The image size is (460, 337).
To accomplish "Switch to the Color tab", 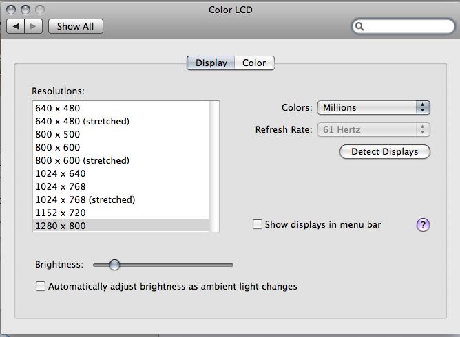I will click(x=254, y=63).
